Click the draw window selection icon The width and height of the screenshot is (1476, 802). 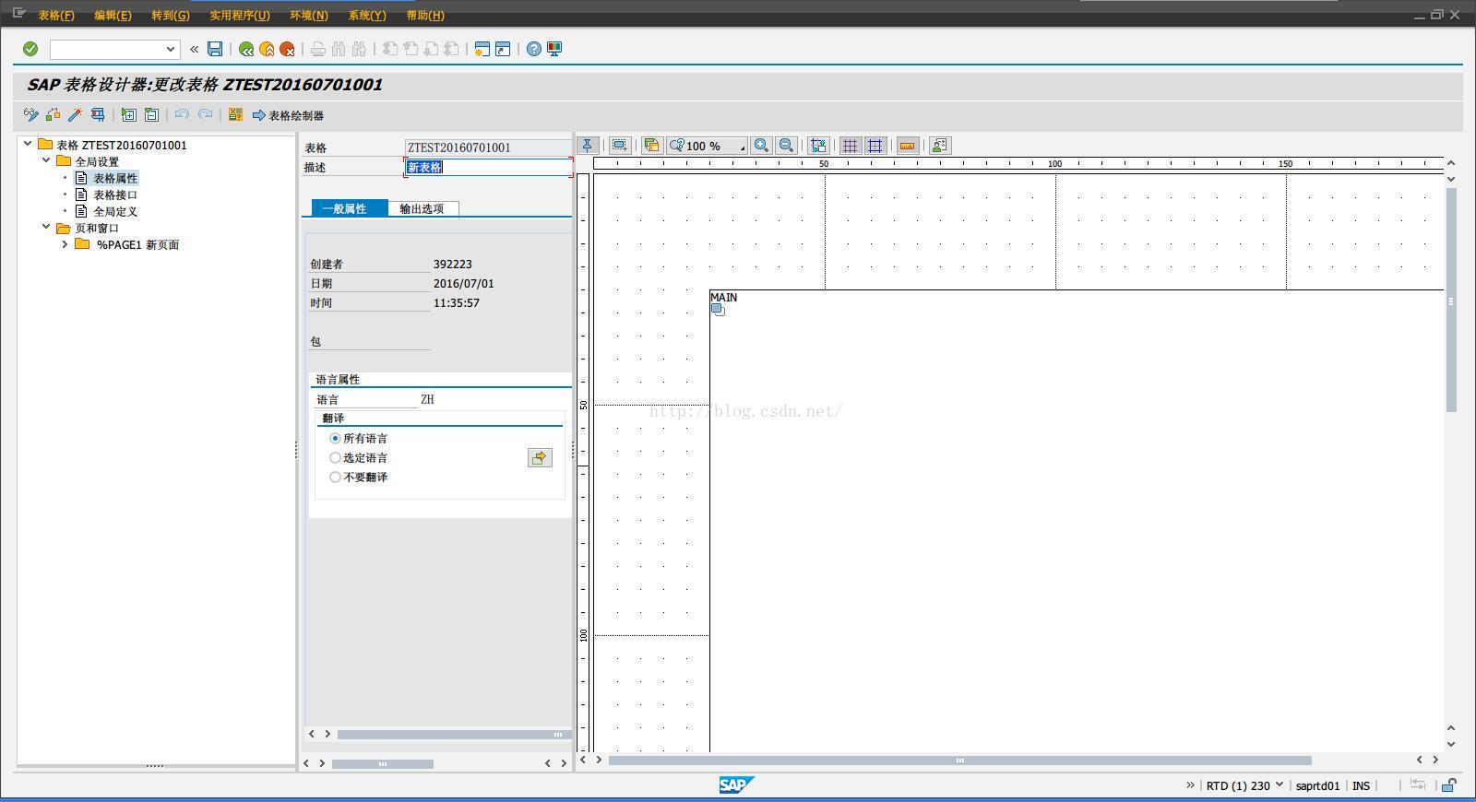(620, 146)
